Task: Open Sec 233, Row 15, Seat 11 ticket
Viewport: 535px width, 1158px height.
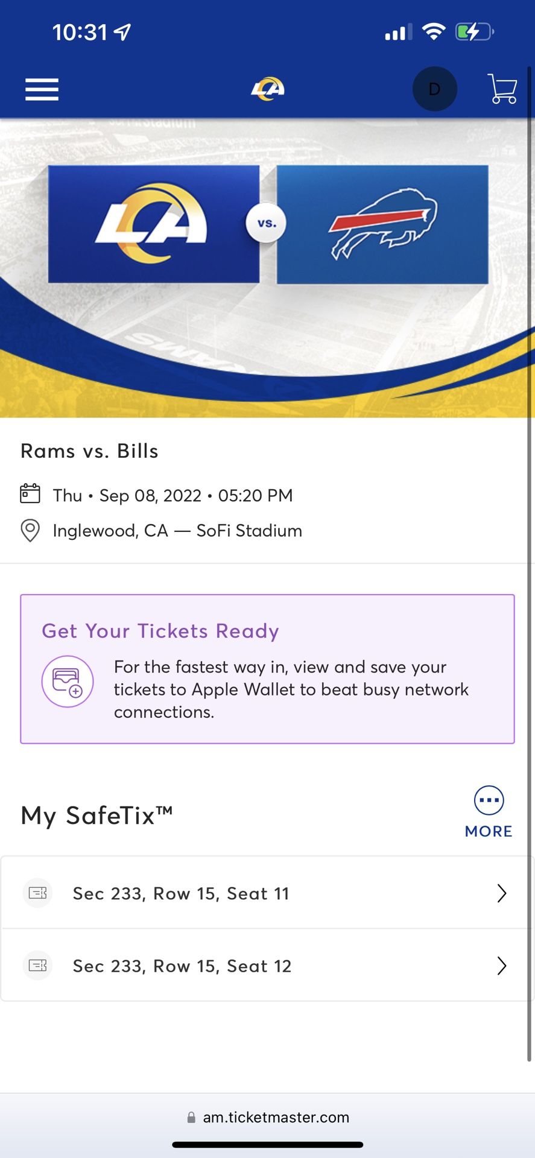Action: (181, 893)
